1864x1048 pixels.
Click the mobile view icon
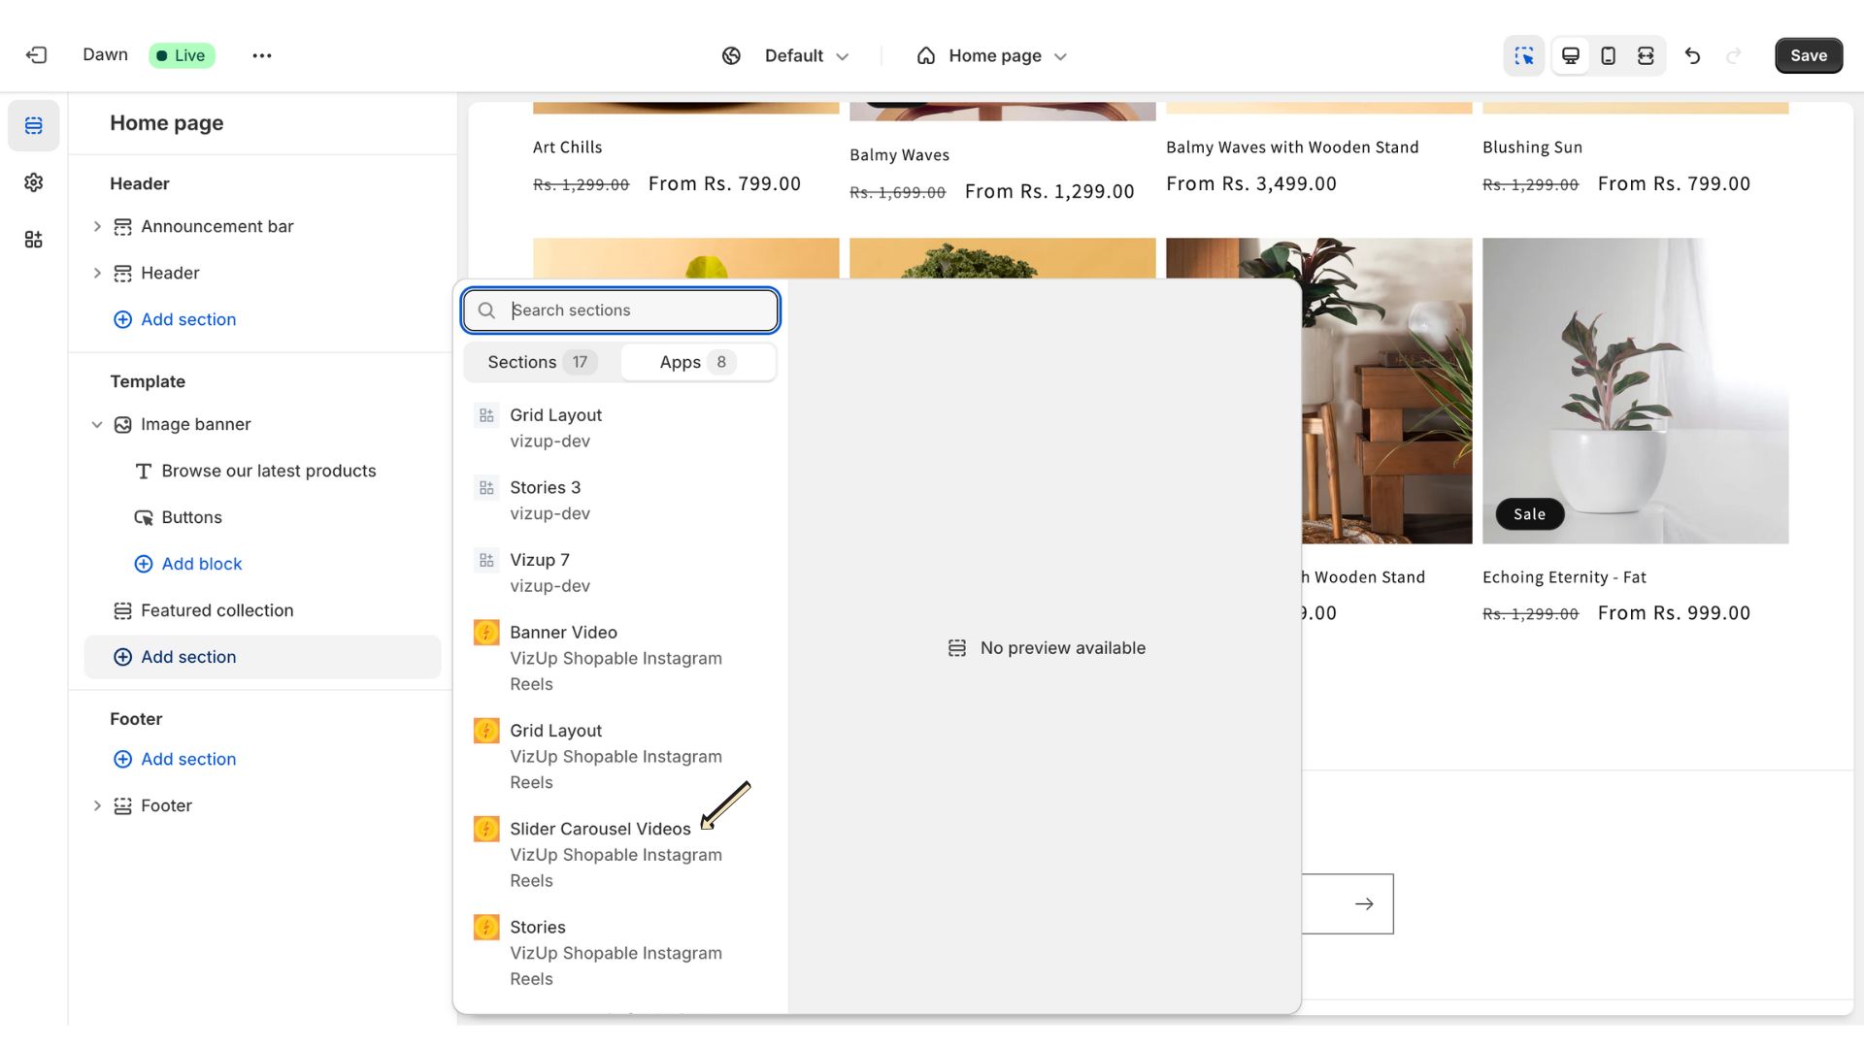click(1607, 53)
